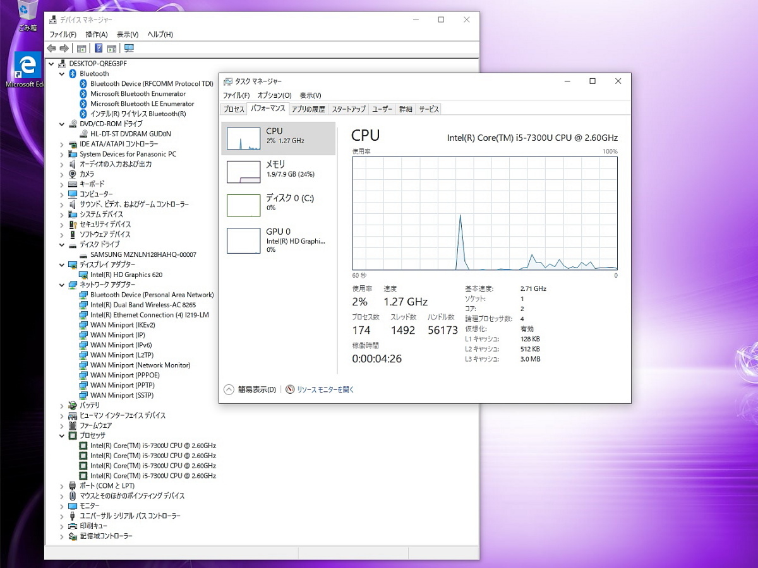758x568 pixels.
Task: Toggle the console tree pane toolbar icon
Action: pyautogui.click(x=81, y=49)
